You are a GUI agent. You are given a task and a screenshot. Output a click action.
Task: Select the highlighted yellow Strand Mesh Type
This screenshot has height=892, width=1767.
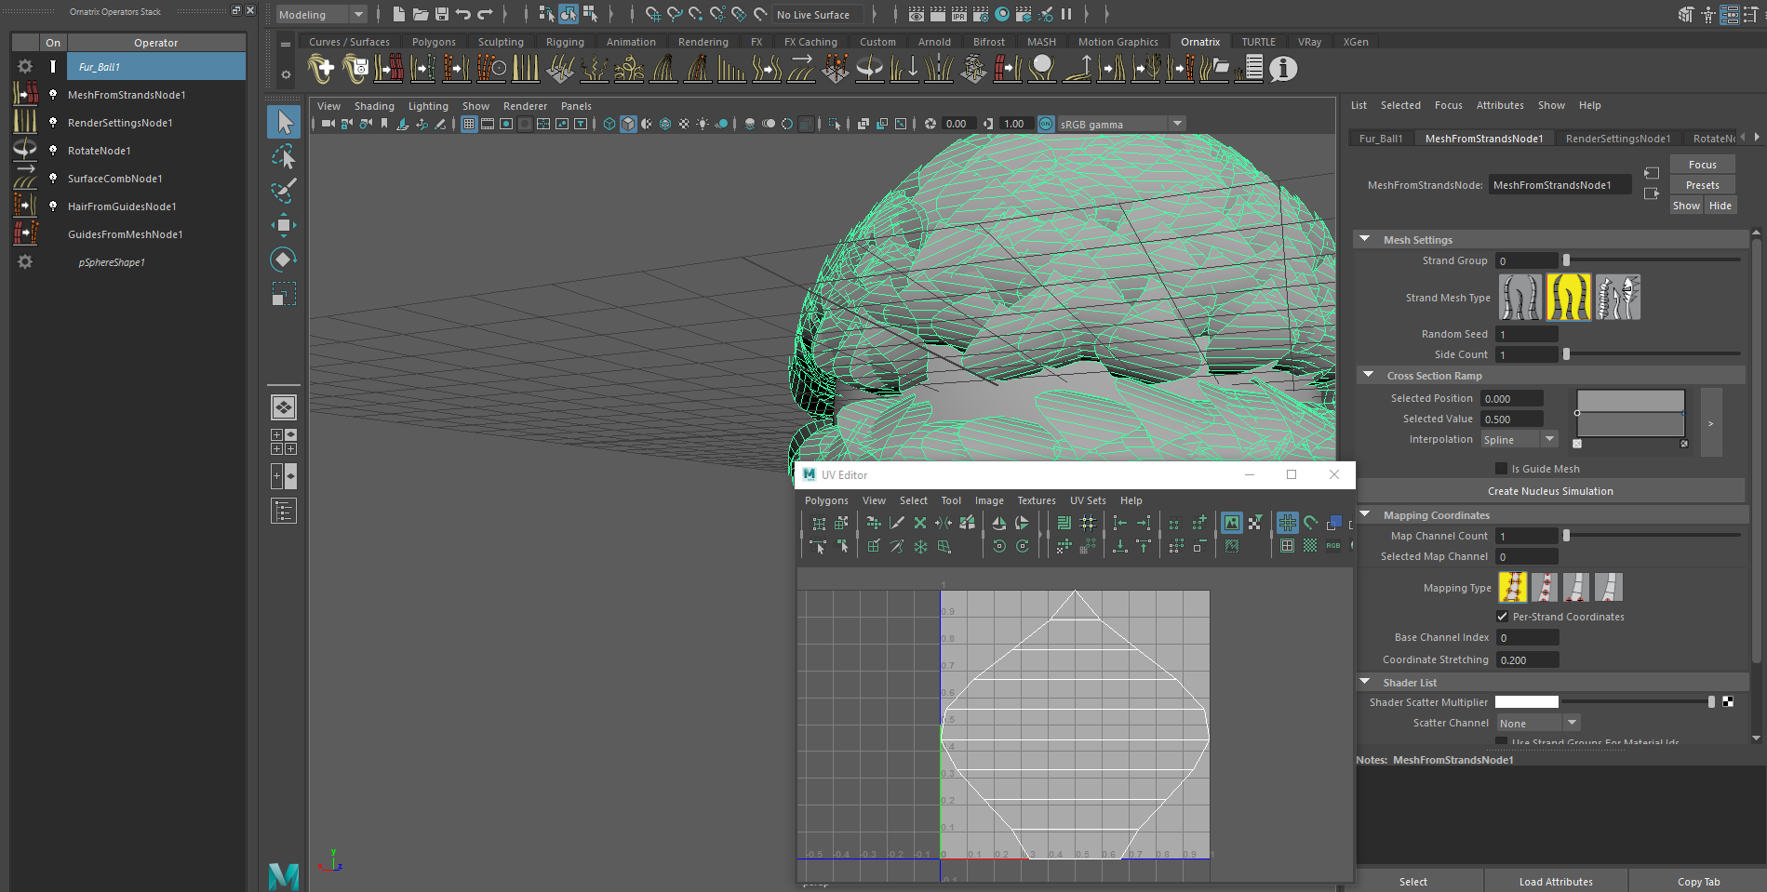(1568, 298)
